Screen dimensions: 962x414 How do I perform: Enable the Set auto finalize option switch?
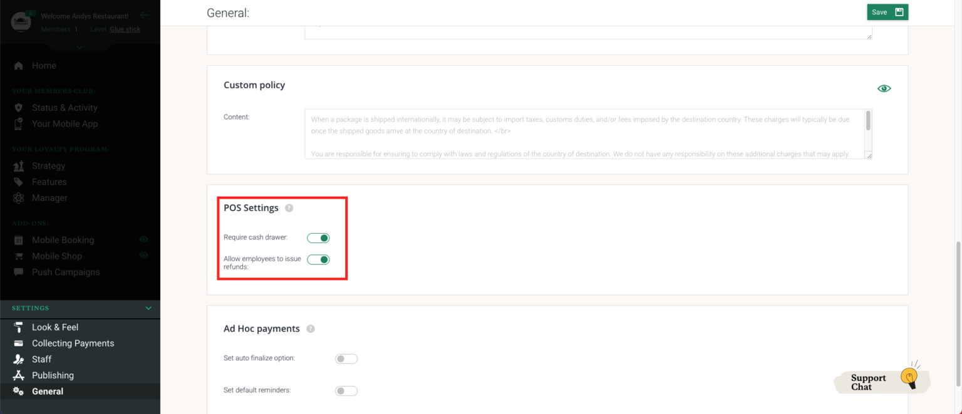pos(346,359)
